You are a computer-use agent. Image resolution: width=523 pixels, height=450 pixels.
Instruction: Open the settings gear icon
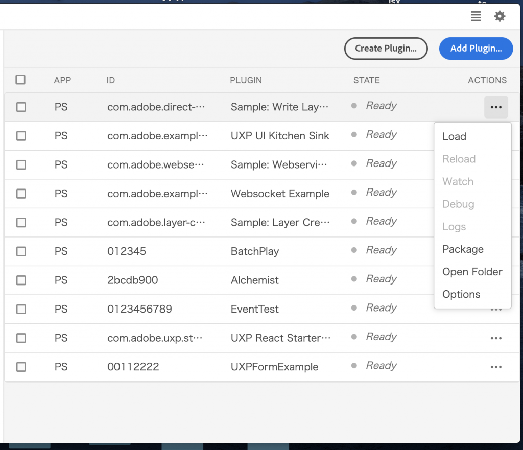(500, 17)
